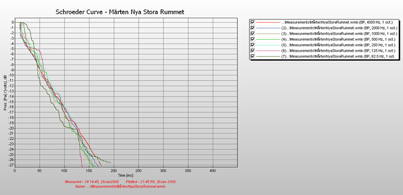Click the blue 2000 Hz legend line
This screenshot has height=195, width=403.
click(x=268, y=28)
